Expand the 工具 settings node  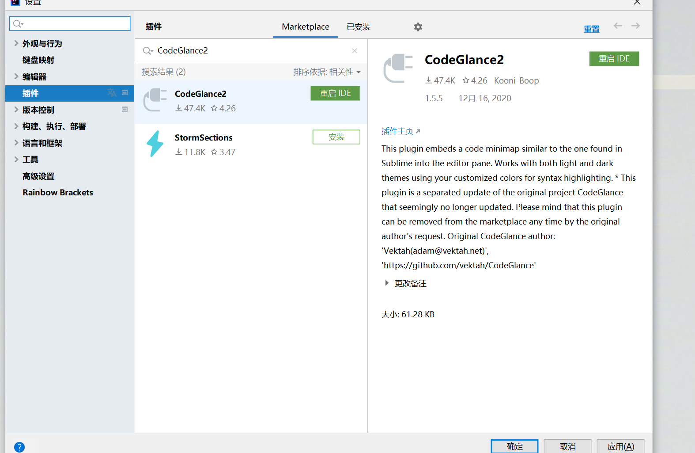[16, 160]
